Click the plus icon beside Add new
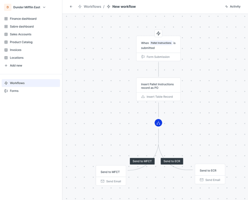Screen dimensions: 248x200 (x=6, y=65)
